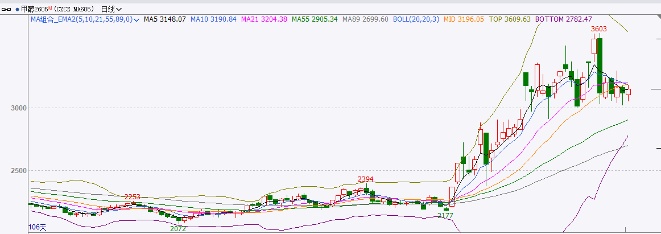Click the 2072 low price marker
The height and width of the screenshot is (234, 661).
[x=178, y=228]
